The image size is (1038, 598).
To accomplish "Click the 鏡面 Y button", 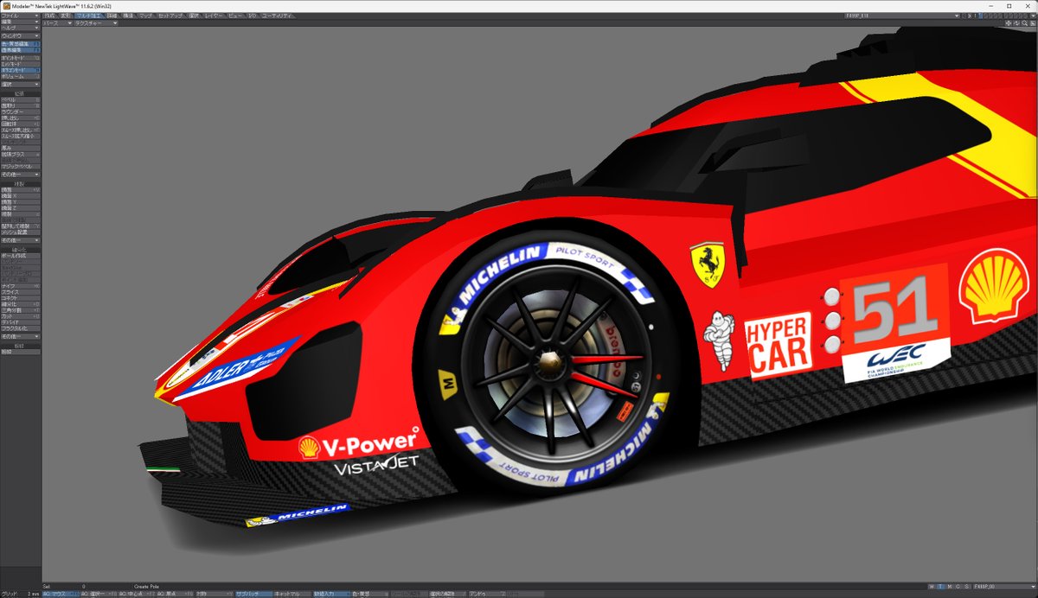I will (x=21, y=201).
